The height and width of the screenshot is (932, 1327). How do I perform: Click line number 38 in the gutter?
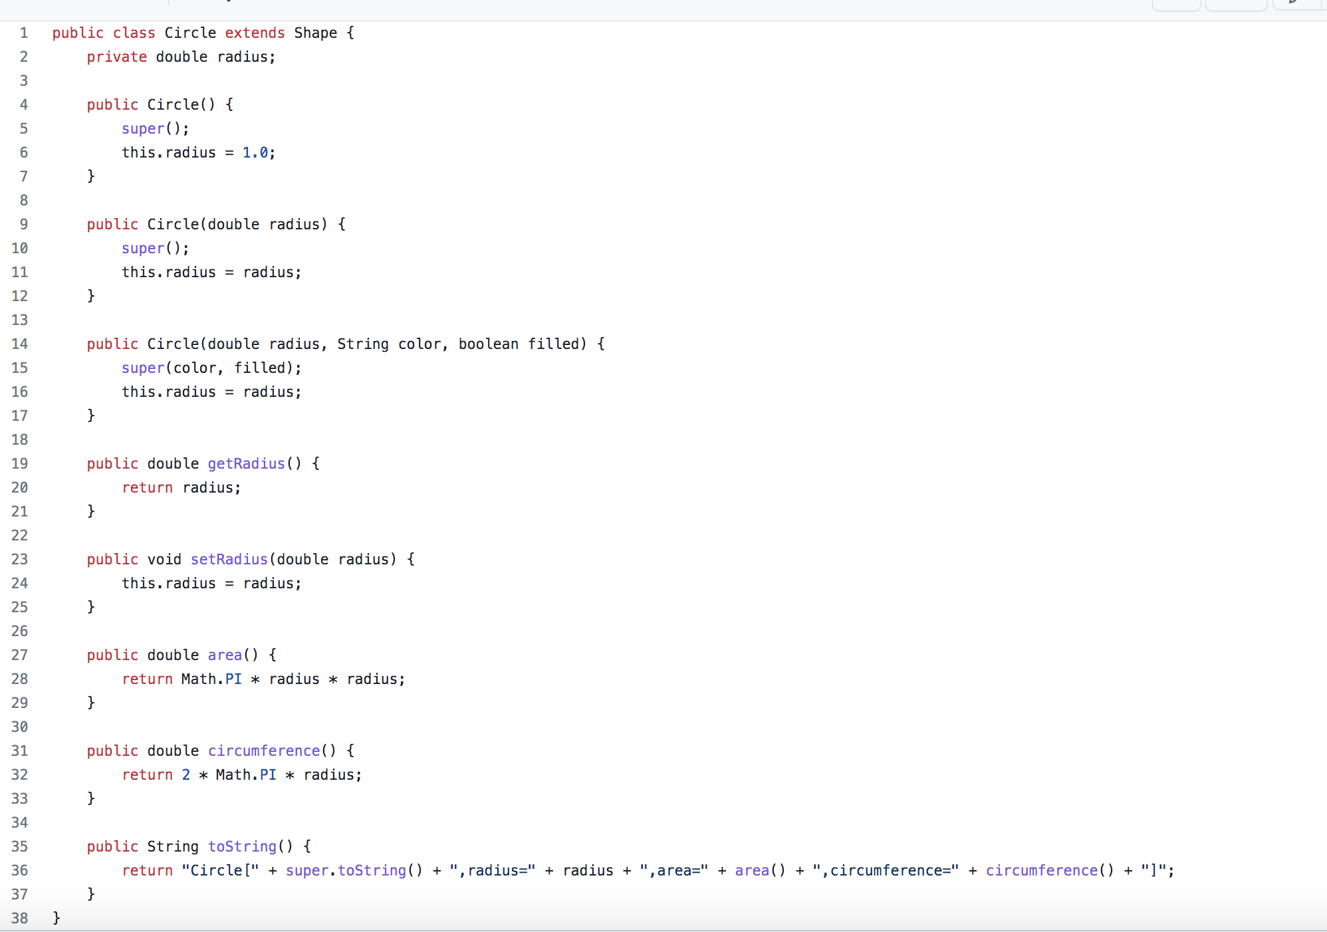click(x=20, y=919)
